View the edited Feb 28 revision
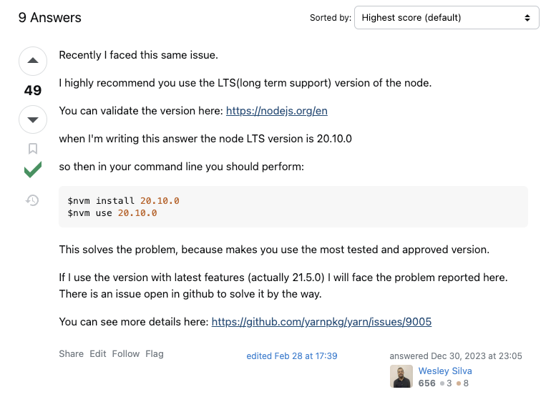This screenshot has height=397, width=546. (x=291, y=356)
